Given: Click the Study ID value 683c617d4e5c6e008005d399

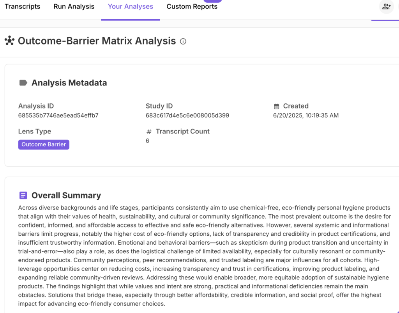Looking at the screenshot, I should 187,116.
